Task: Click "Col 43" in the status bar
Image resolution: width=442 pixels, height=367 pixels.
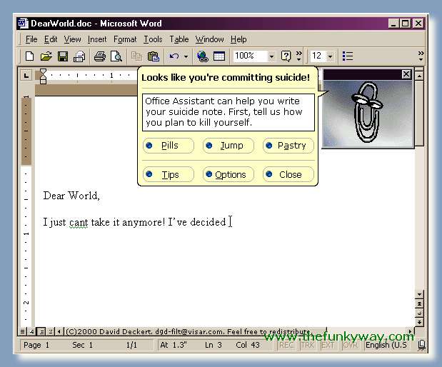Action: pos(248,345)
